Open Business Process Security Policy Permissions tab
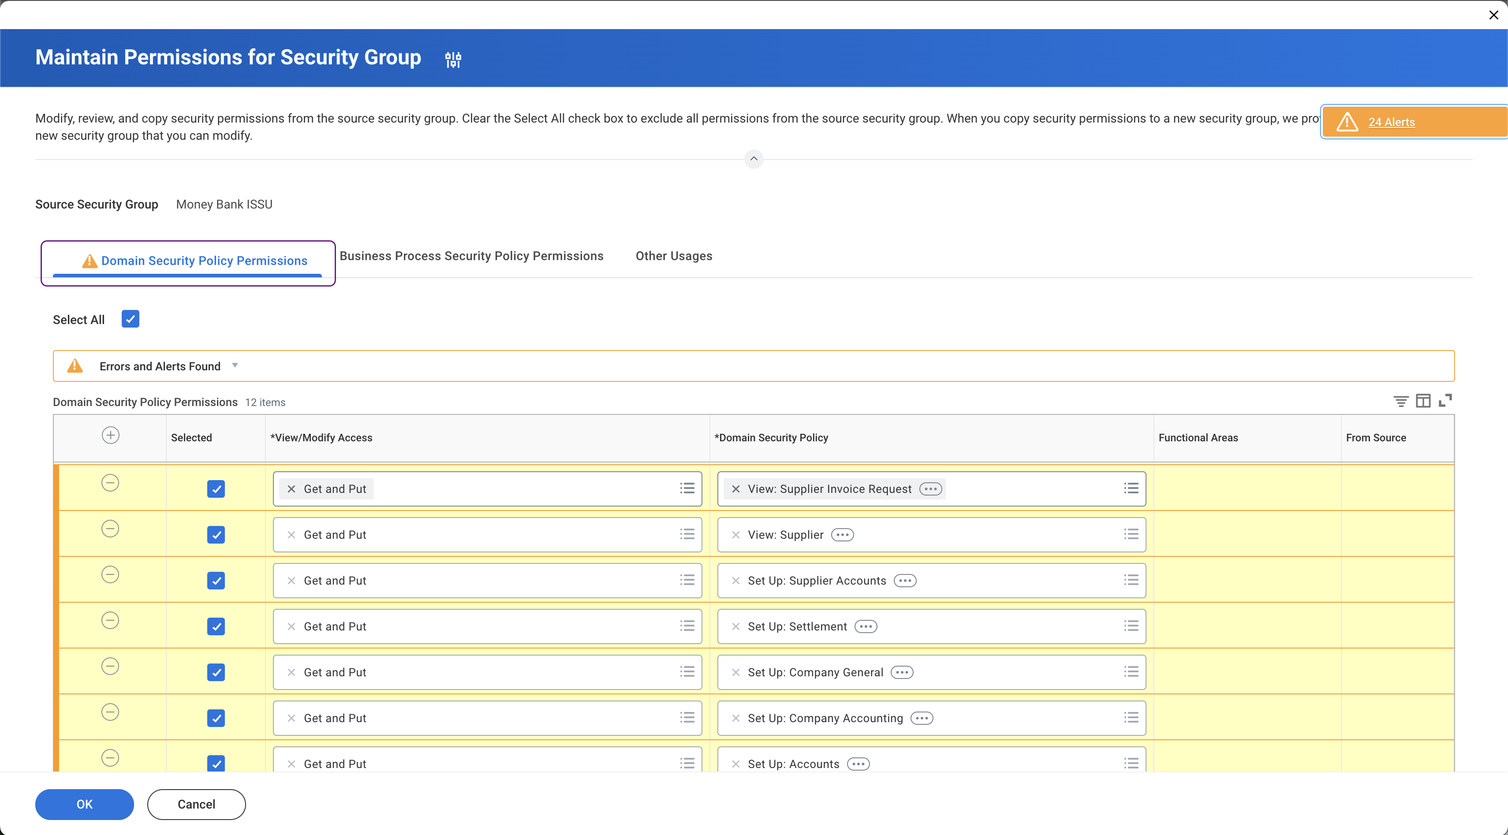The height and width of the screenshot is (835, 1508). [471, 256]
